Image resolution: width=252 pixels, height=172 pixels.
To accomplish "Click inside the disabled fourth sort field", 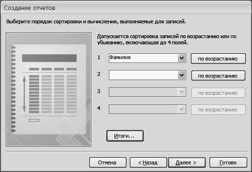I will pyautogui.click(x=143, y=109).
